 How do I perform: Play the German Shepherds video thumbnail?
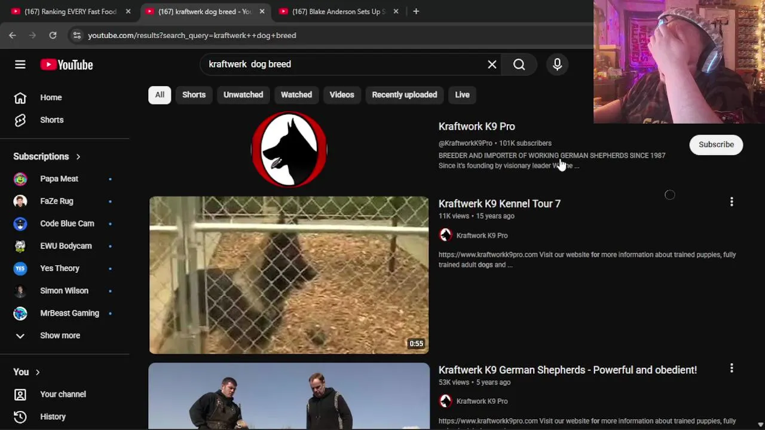(x=289, y=396)
